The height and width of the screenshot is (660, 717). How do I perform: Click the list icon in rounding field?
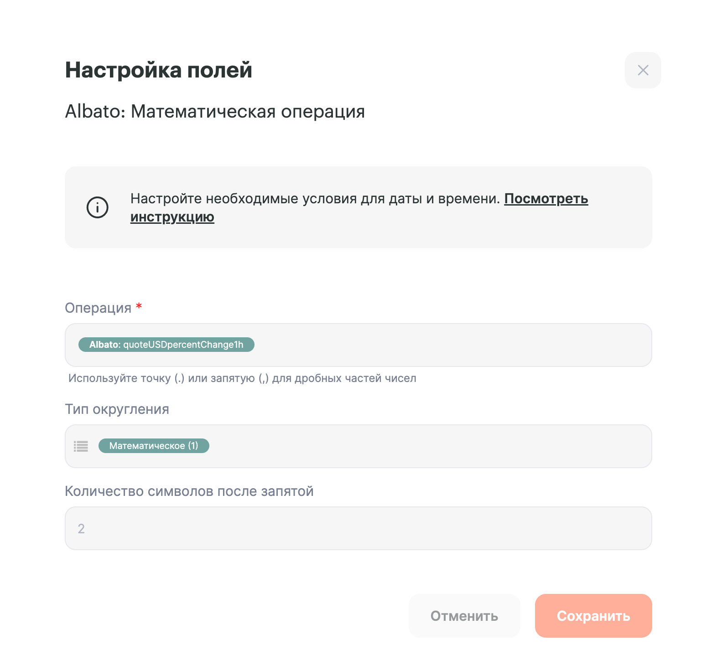(81, 446)
